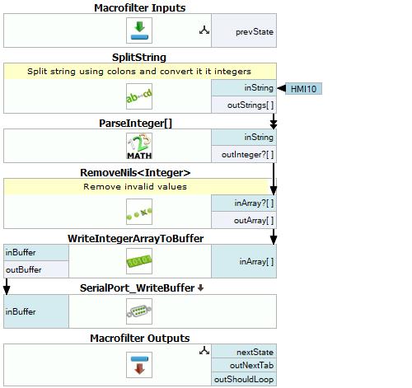
Task: Click the RemoveNils dotted filter icon
Action: (x=139, y=212)
